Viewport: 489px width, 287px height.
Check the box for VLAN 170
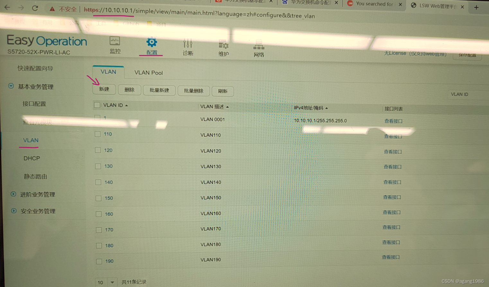pos(99,230)
